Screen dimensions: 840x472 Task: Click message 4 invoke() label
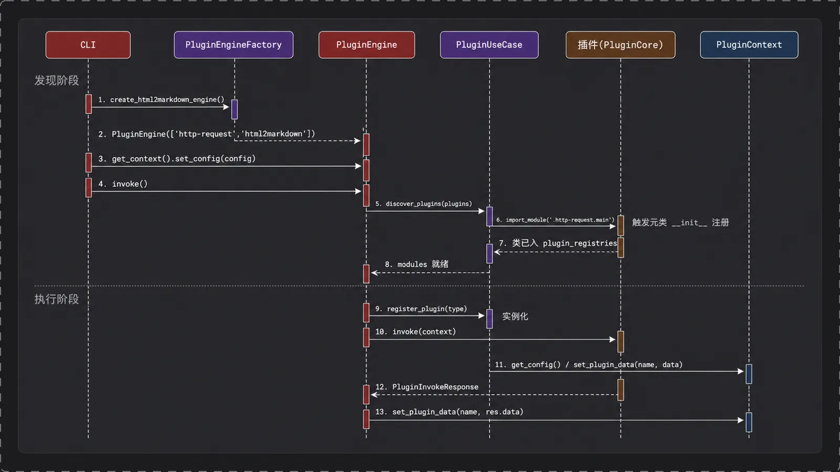(x=123, y=184)
